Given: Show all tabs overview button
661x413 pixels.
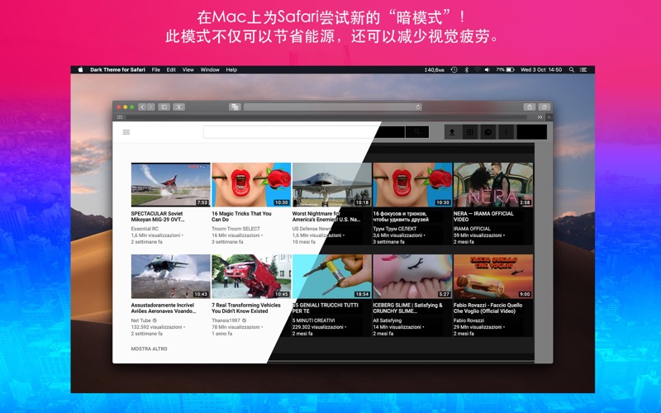Looking at the screenshot, I should coord(544,107).
